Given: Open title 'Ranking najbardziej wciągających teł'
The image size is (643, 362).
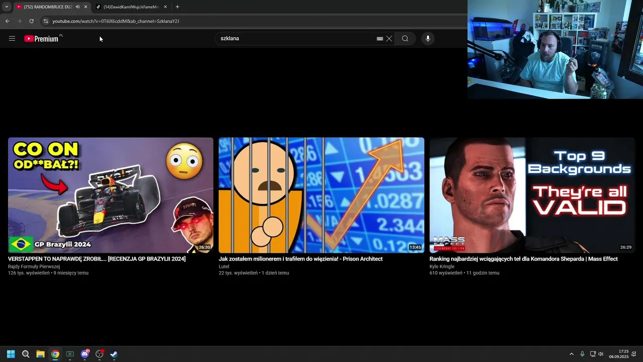Looking at the screenshot, I should tap(523, 259).
